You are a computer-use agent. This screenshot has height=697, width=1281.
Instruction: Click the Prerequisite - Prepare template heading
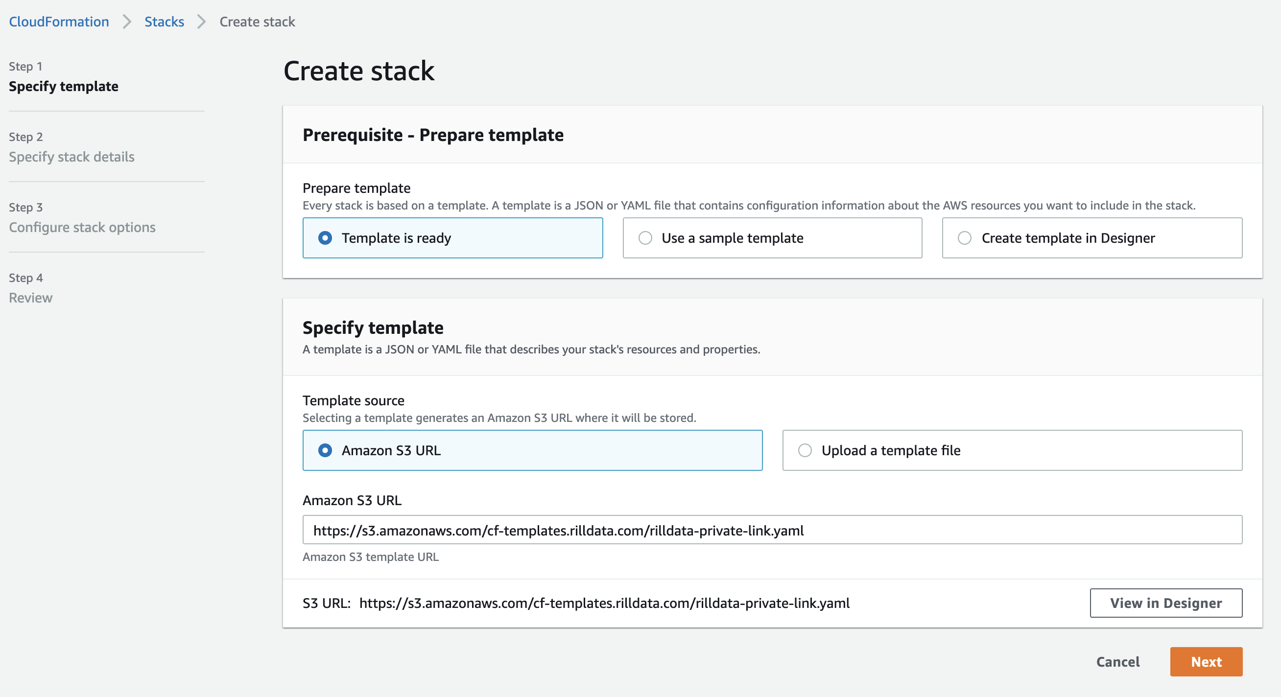tap(433, 135)
